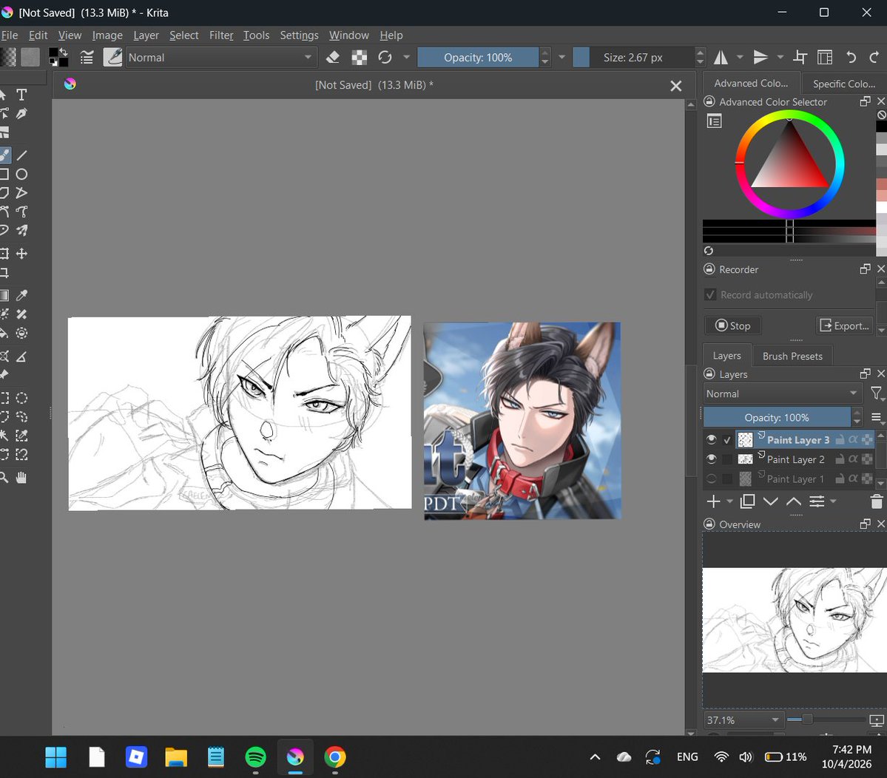Click the Stop recording button

pyautogui.click(x=732, y=325)
